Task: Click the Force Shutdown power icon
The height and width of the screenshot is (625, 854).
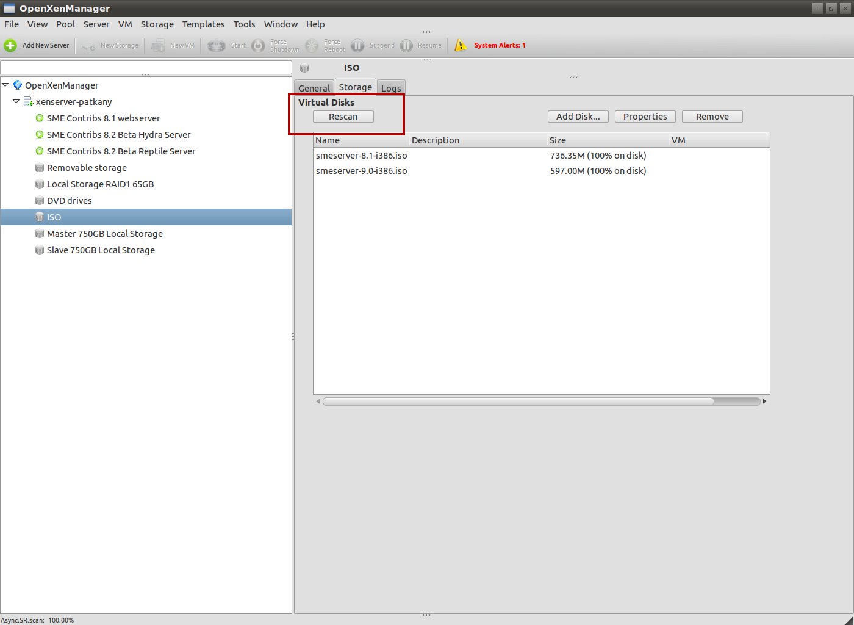Action: tap(259, 46)
